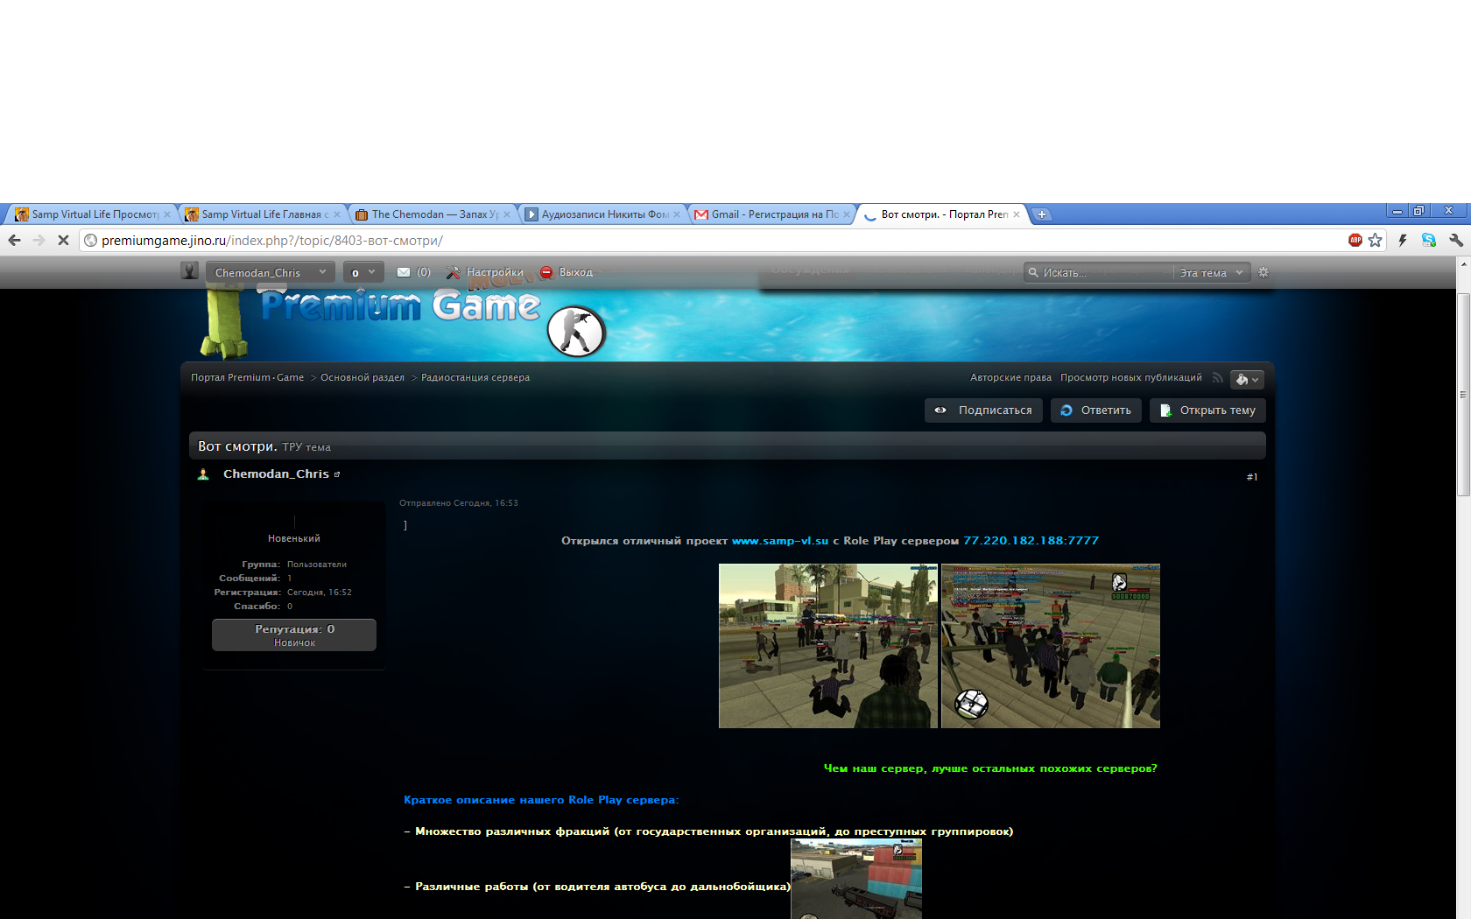Expand the Chemodan_Chris user dropdown

271,272
